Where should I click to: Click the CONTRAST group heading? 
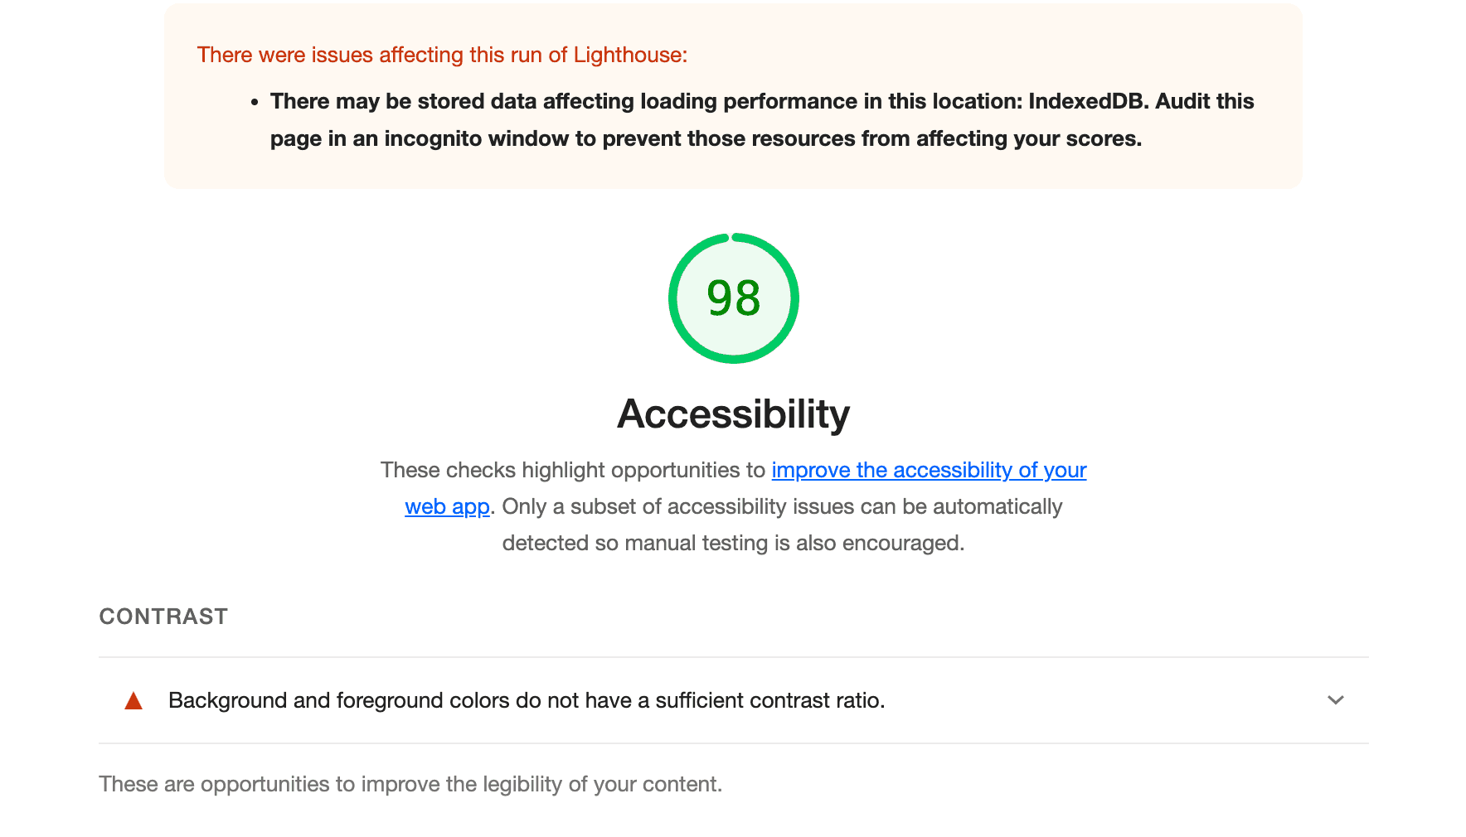coord(163,617)
